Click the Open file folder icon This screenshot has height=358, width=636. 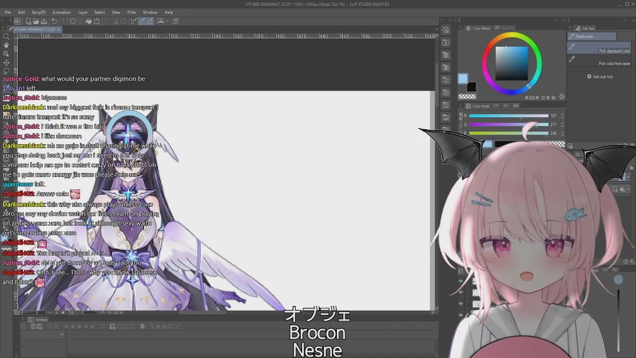(36, 21)
